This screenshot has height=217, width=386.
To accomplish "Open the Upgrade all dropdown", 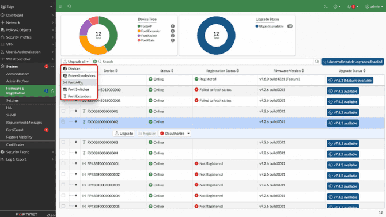I will pos(75,62).
